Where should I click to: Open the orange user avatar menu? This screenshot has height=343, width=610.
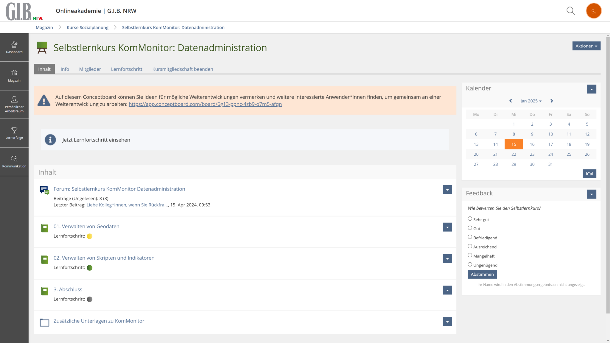[x=594, y=11]
